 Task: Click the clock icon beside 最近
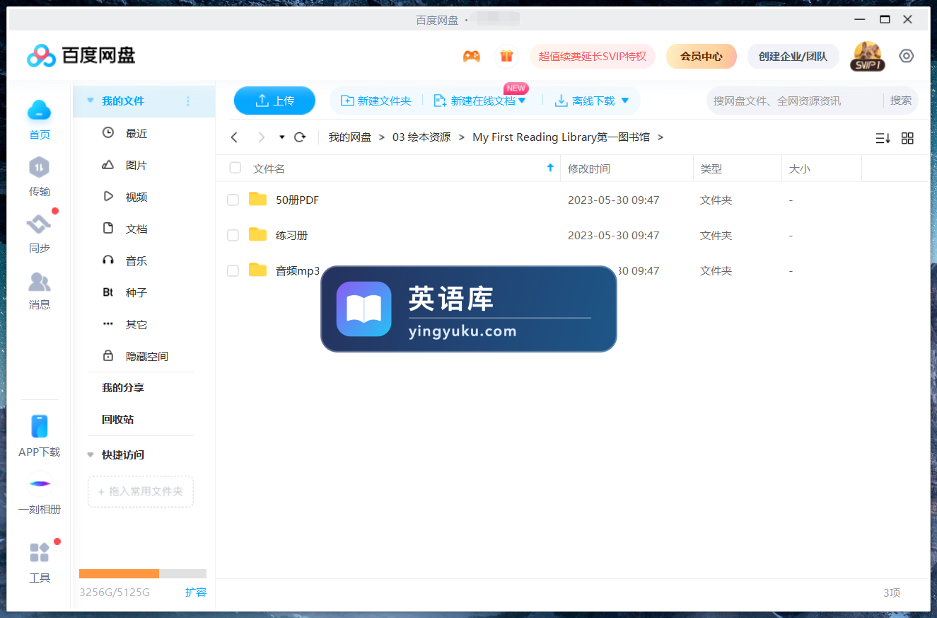pos(108,132)
